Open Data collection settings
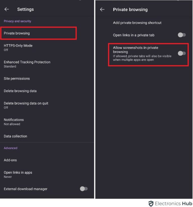193x207 pixels. click(16, 136)
